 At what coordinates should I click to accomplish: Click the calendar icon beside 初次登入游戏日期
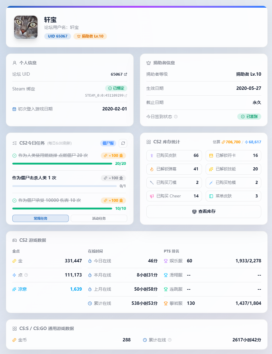pyautogui.click(x=14, y=109)
